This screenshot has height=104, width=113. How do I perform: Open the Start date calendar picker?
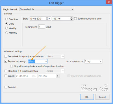tap(48, 19)
